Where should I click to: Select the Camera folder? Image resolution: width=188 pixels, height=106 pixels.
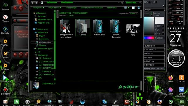coord(83,27)
